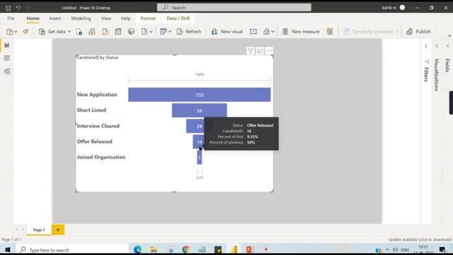The width and height of the screenshot is (453, 255).
Task: Click the Fields pane label
Action: [x=447, y=65]
